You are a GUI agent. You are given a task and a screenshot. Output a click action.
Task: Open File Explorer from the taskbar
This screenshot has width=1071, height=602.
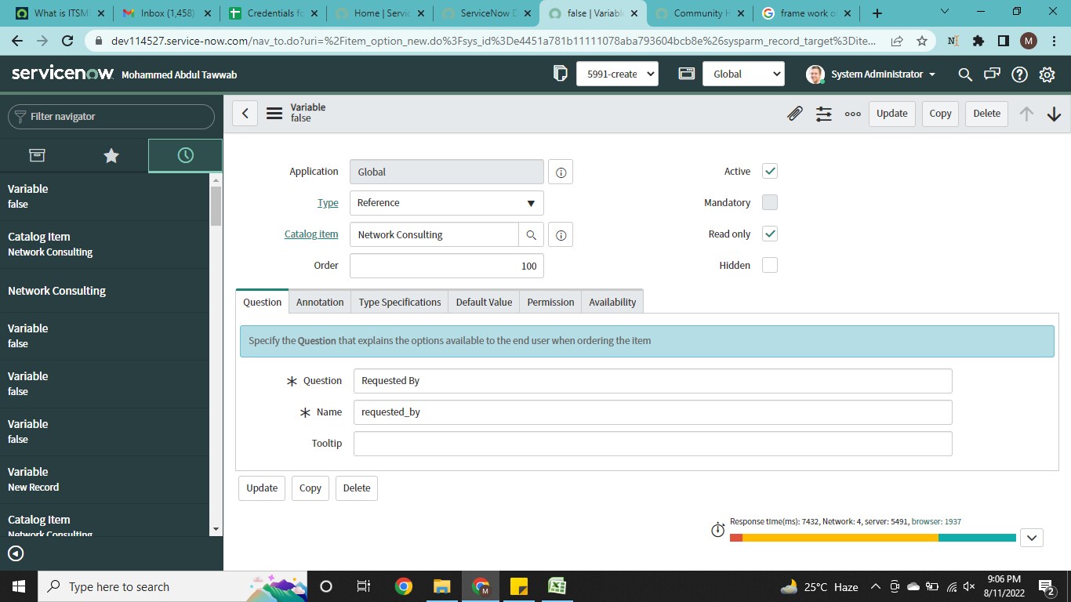tap(442, 586)
